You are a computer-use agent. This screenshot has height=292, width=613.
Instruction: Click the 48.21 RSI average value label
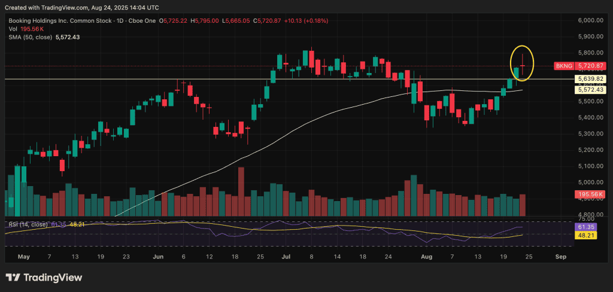585,235
